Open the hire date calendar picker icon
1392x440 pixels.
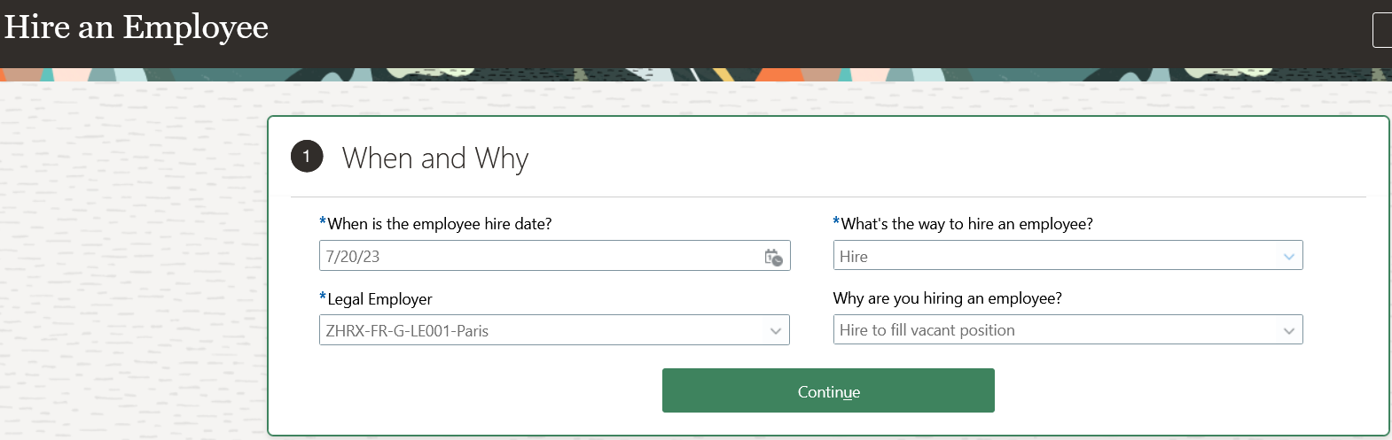click(773, 257)
